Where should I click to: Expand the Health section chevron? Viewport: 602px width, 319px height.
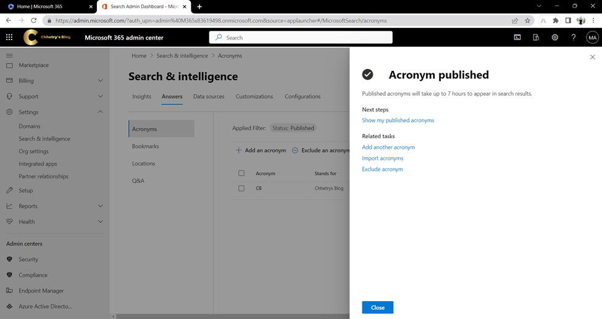[100, 222]
